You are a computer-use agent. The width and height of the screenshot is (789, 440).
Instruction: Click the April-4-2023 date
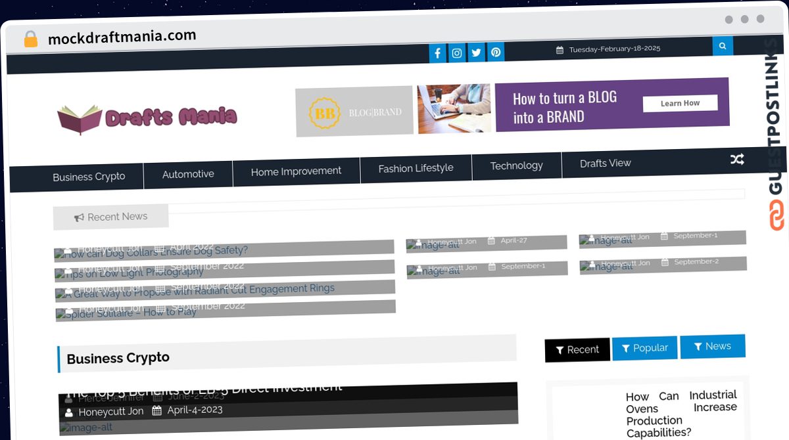(195, 410)
